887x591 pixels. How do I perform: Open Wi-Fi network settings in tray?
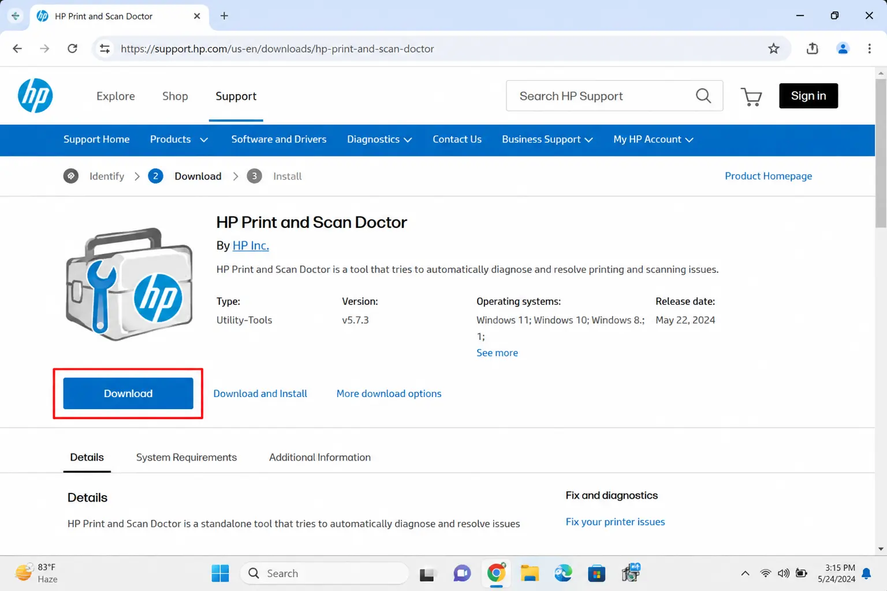click(x=765, y=573)
